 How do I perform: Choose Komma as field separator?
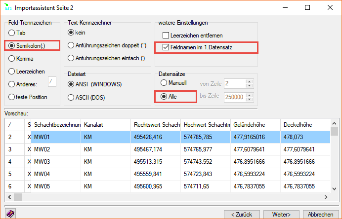point(12,59)
